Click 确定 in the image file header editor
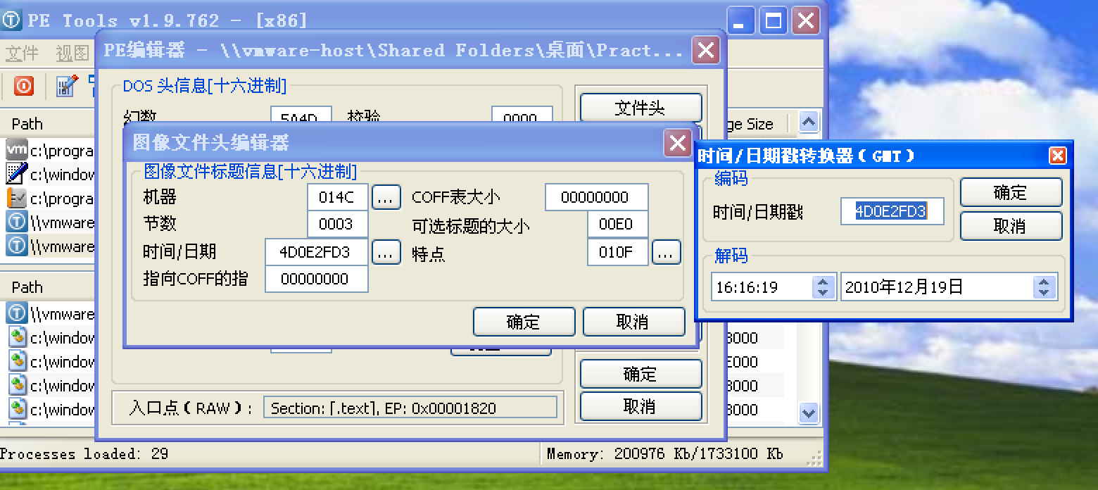 [x=524, y=322]
